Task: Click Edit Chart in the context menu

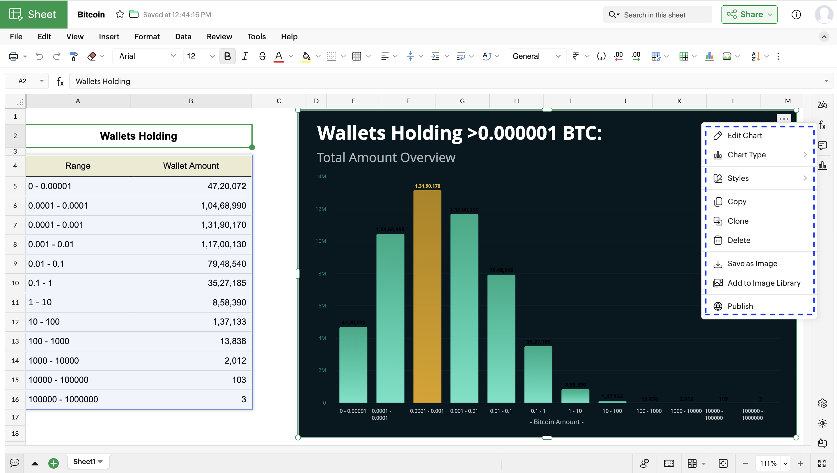Action: pos(744,136)
